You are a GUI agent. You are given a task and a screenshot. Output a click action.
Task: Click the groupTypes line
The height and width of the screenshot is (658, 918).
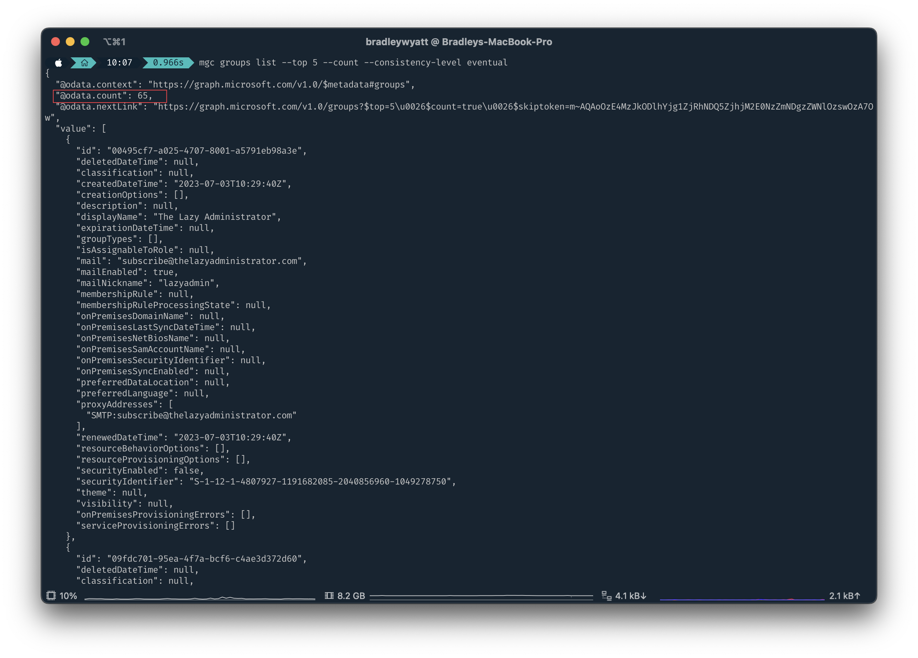119,239
